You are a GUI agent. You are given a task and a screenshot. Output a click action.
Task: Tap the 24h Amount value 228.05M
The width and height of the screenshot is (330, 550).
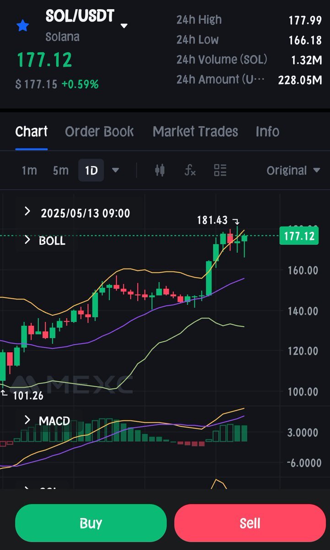(x=300, y=80)
